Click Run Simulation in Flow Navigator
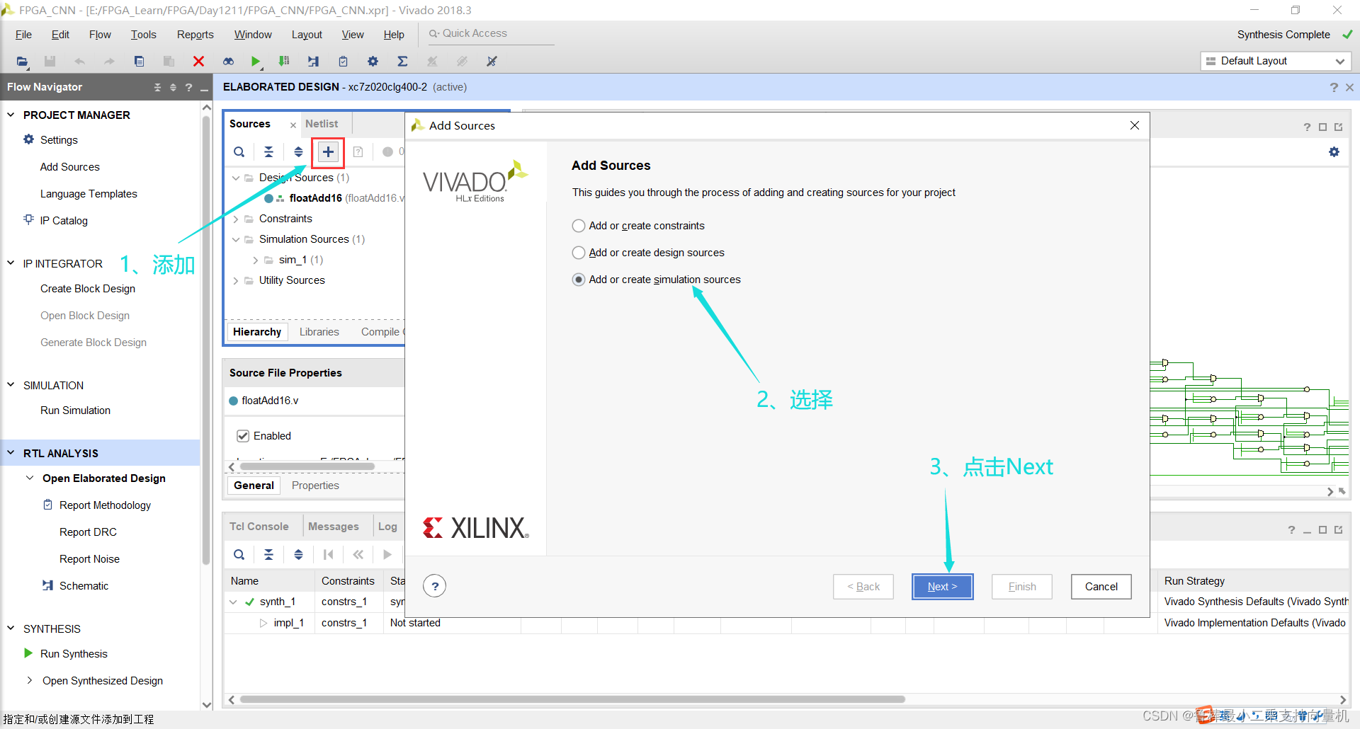Screen dimensions: 1360x729 coord(75,411)
